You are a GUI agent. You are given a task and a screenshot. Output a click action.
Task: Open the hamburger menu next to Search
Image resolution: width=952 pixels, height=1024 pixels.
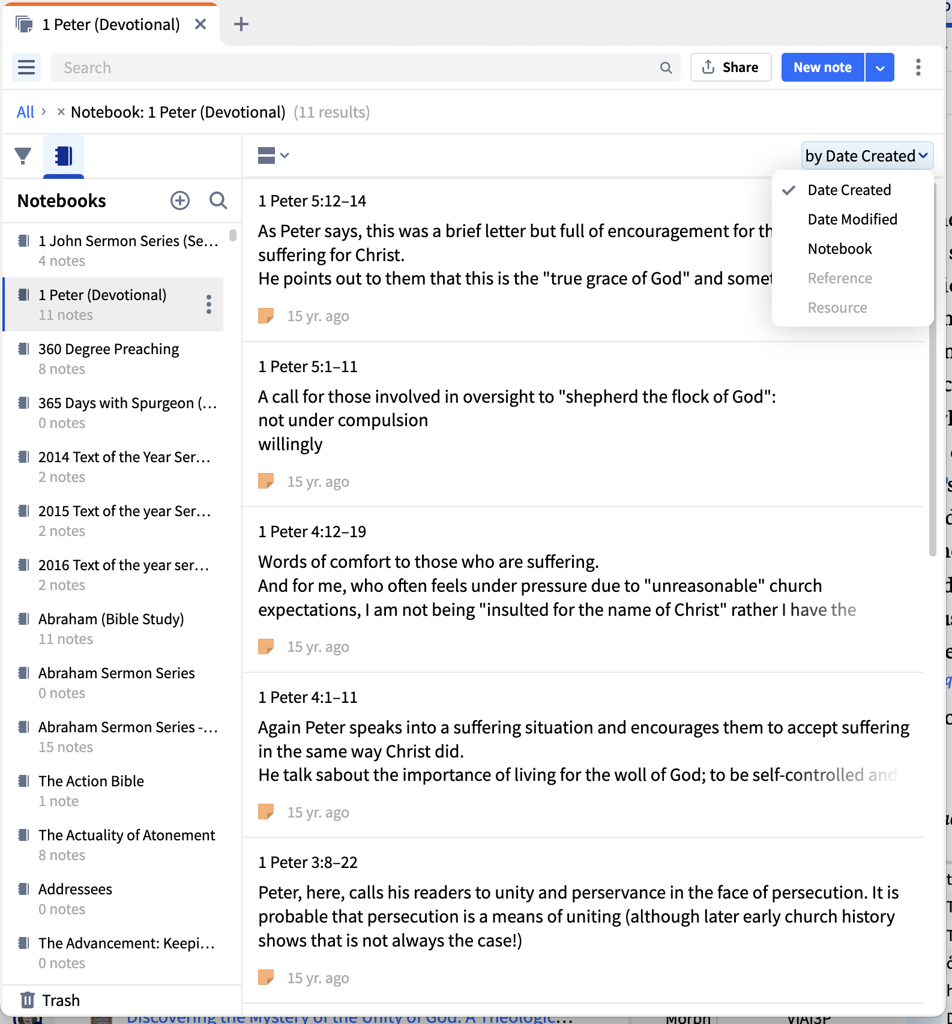click(26, 67)
